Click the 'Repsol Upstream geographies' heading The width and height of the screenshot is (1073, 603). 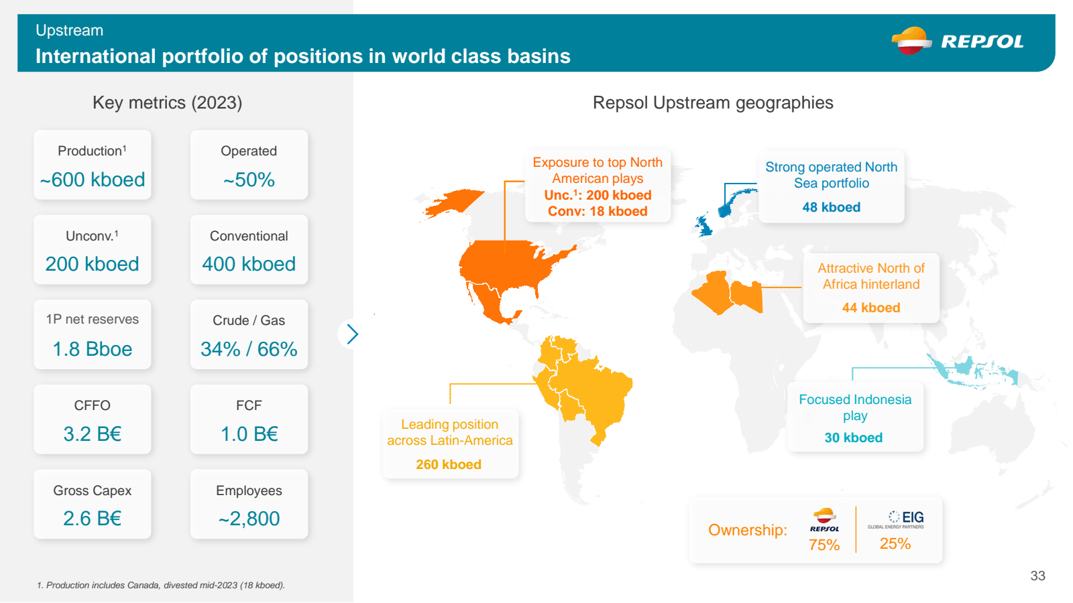(x=713, y=103)
